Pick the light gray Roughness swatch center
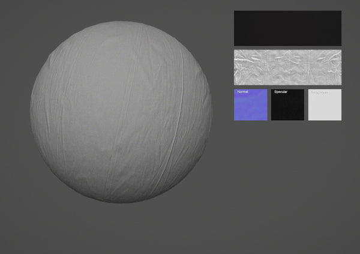The image size is (360, 254). tap(325, 108)
